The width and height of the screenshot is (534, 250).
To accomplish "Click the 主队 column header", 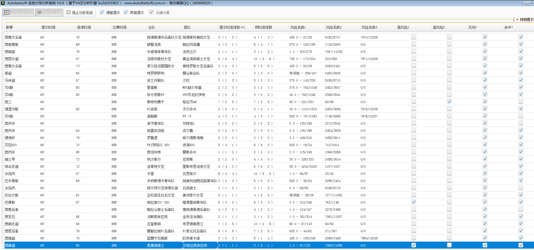I will 152,28.
